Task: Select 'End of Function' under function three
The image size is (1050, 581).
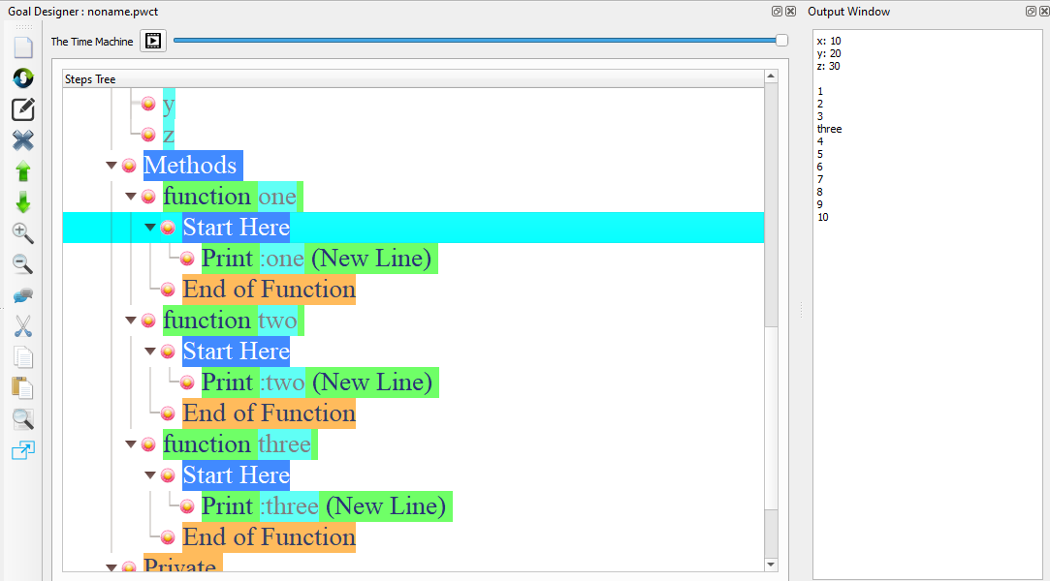Action: 269,537
